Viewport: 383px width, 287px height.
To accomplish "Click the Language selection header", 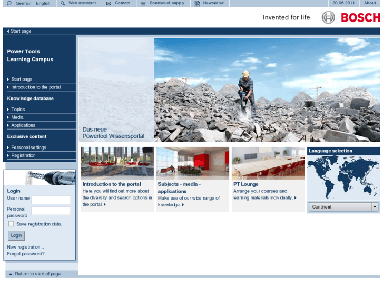I will 330,151.
